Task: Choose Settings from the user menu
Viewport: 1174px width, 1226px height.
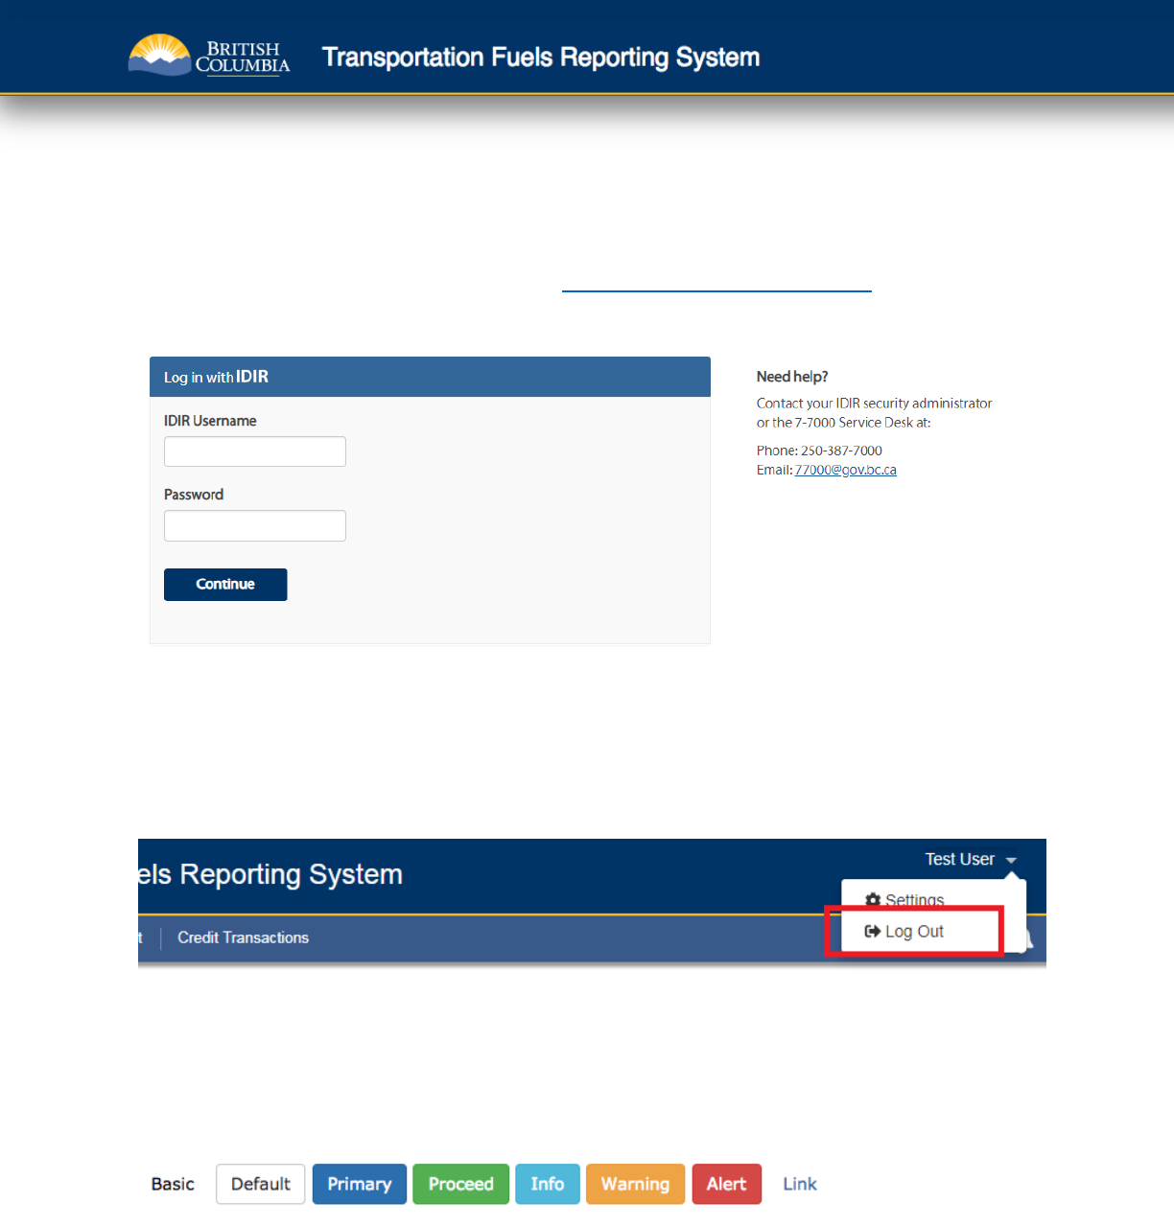Action: click(904, 899)
